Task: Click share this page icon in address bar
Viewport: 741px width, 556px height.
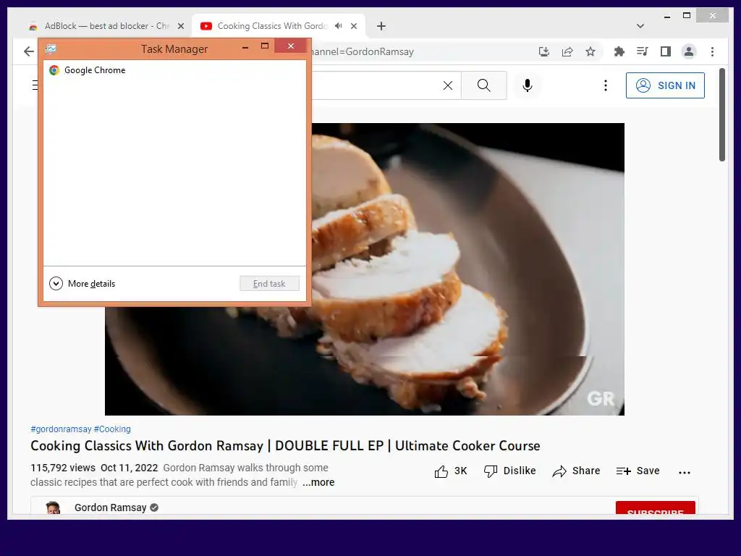Action: click(x=567, y=51)
